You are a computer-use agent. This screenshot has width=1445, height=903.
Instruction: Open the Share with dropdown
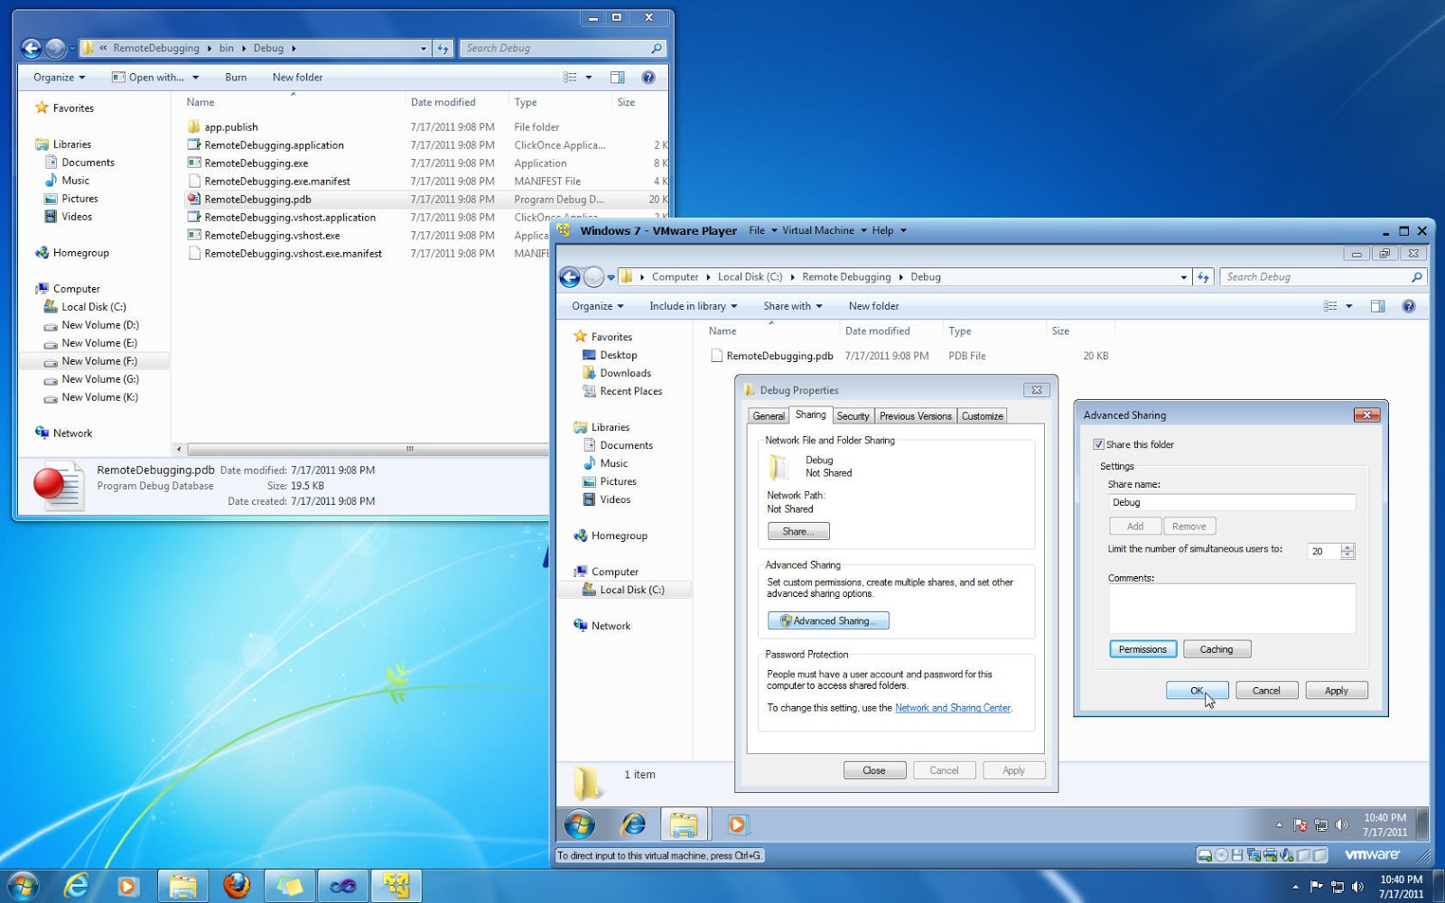click(792, 306)
